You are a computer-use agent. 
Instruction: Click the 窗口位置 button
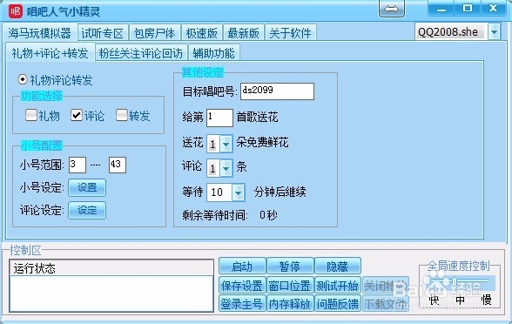(290, 286)
